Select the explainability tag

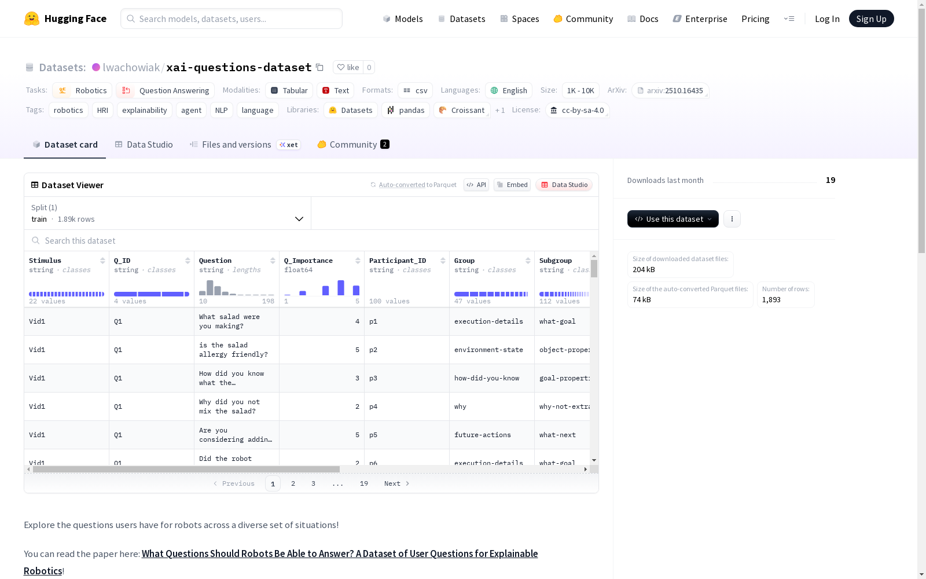pyautogui.click(x=145, y=110)
